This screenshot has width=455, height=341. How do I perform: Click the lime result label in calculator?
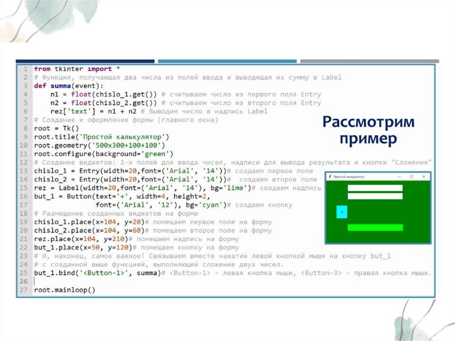(x=375, y=228)
